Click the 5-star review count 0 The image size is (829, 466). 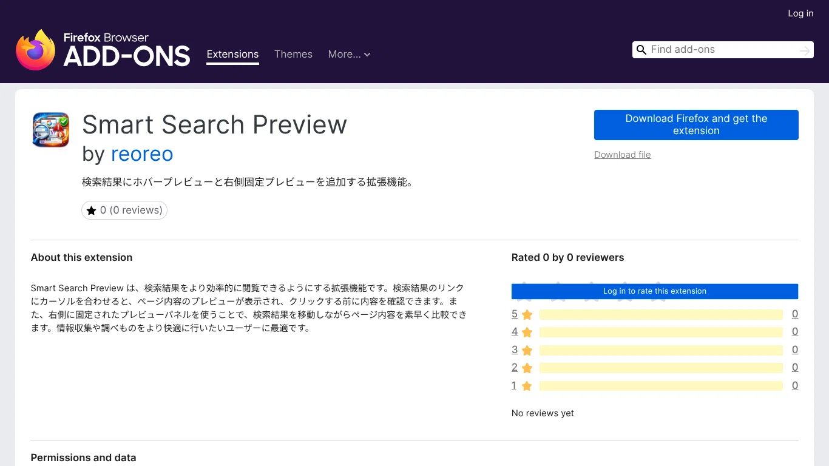point(795,314)
